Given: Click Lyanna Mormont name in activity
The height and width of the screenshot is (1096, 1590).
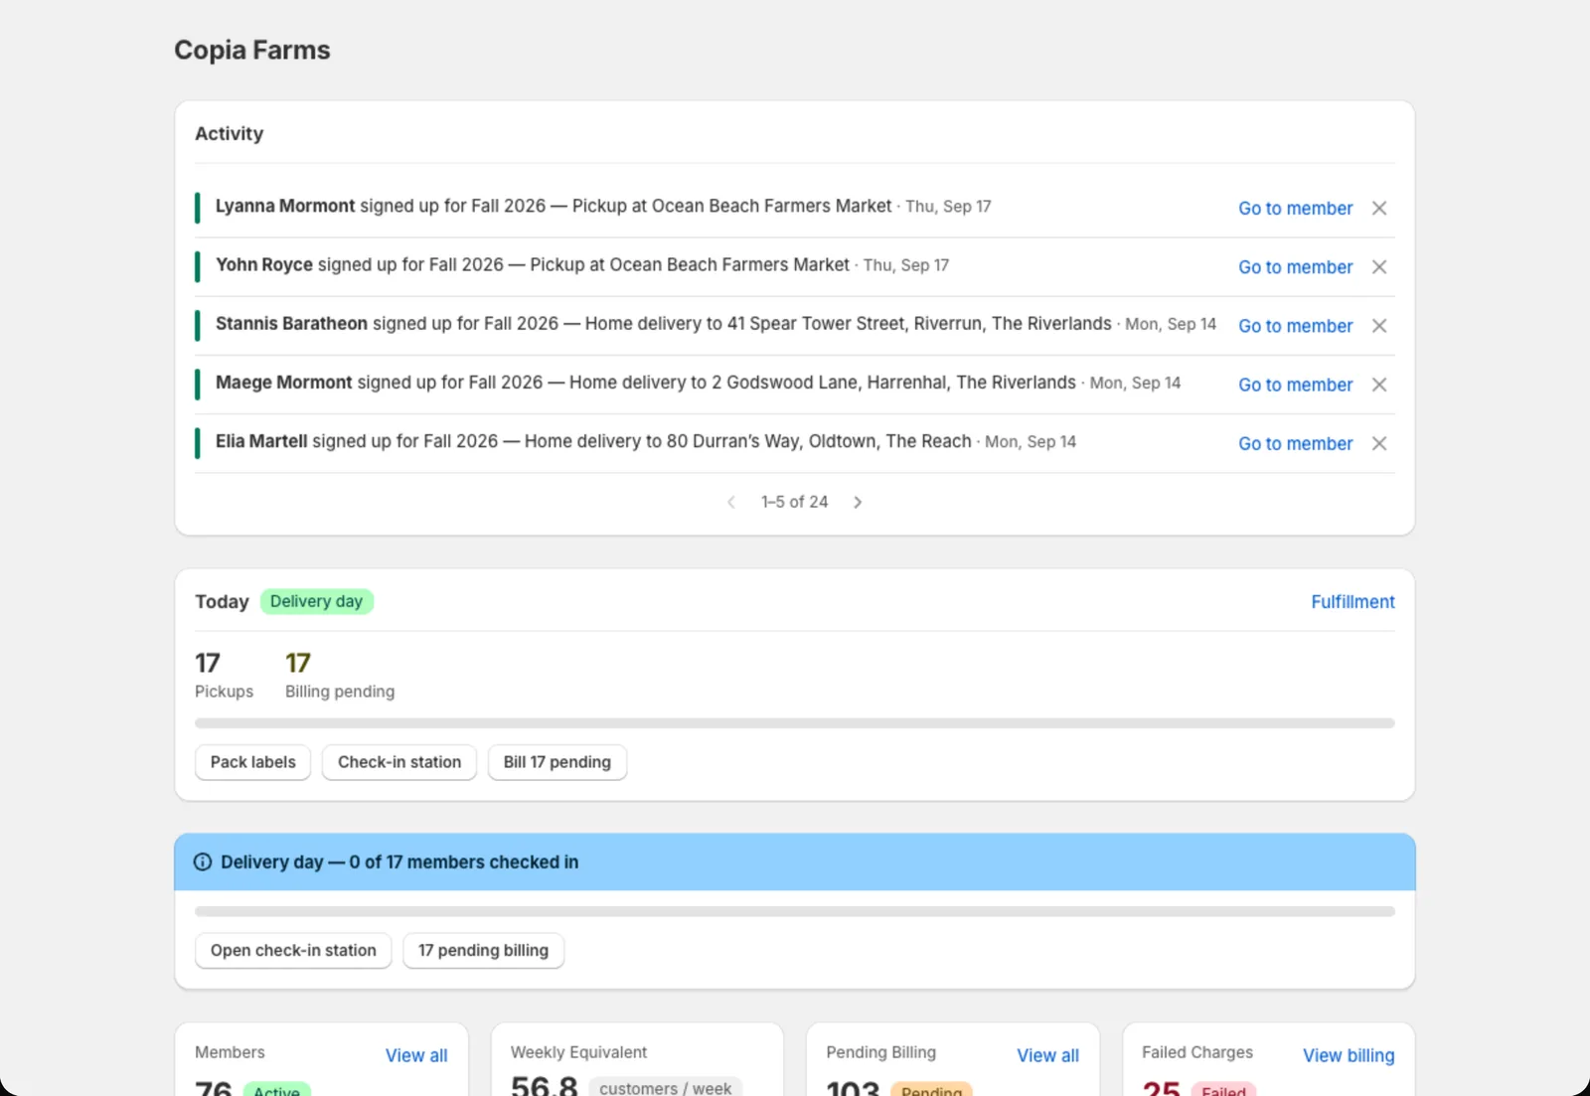Looking at the screenshot, I should click(x=285, y=206).
